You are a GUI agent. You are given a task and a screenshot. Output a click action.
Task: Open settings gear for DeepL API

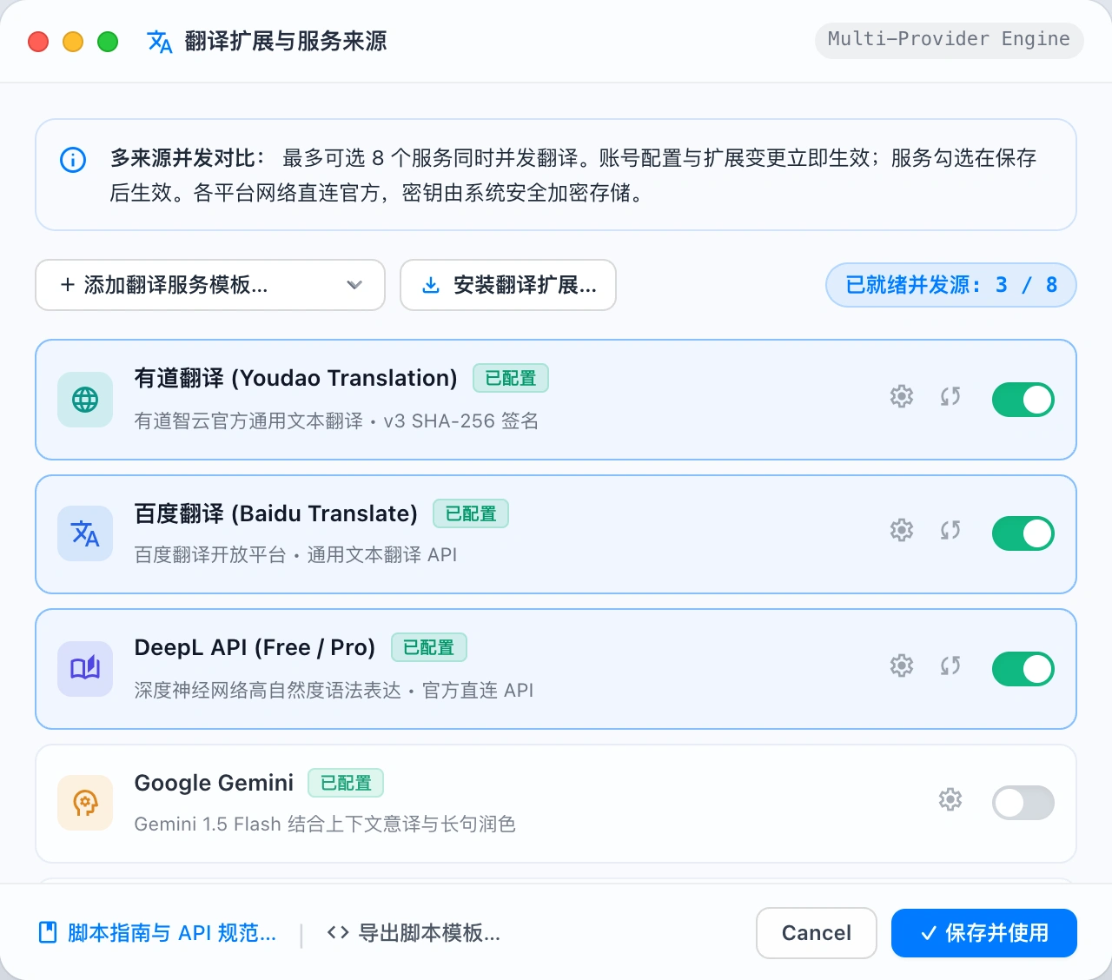pos(902,665)
